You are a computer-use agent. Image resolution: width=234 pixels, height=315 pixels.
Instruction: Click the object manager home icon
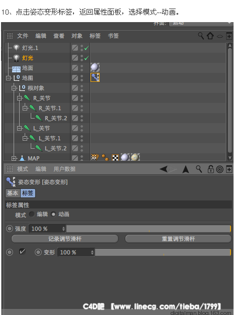[x=210, y=36]
